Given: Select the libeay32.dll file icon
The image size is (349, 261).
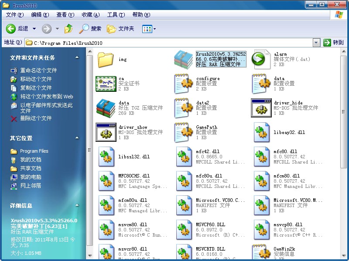Looking at the screenshot, I should click(262, 133).
